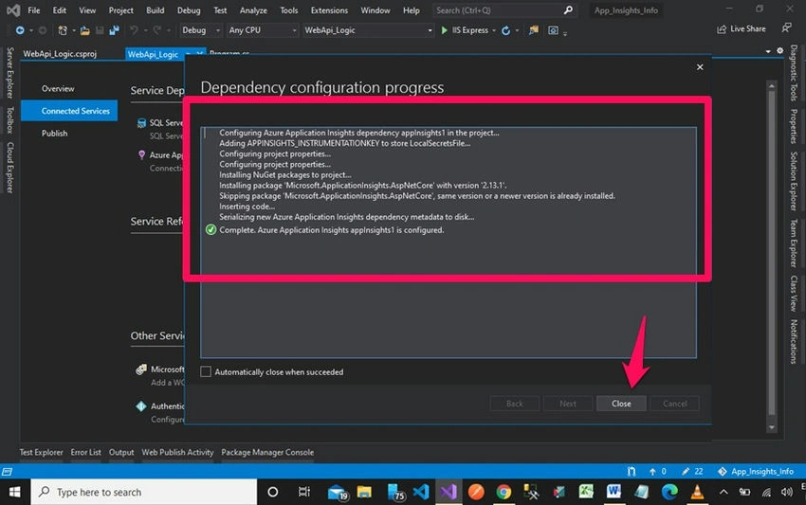The image size is (806, 505).
Task: Open VLC media player from the taskbar
Action: click(697, 492)
